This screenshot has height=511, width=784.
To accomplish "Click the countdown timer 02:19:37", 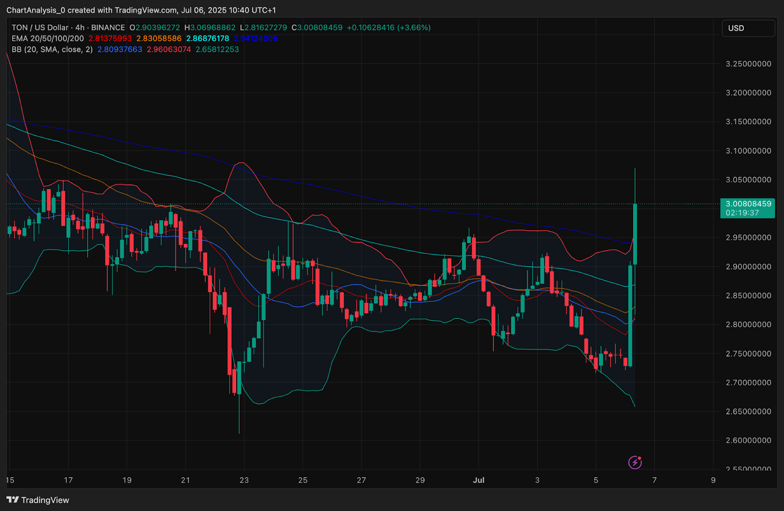I will tap(741, 213).
